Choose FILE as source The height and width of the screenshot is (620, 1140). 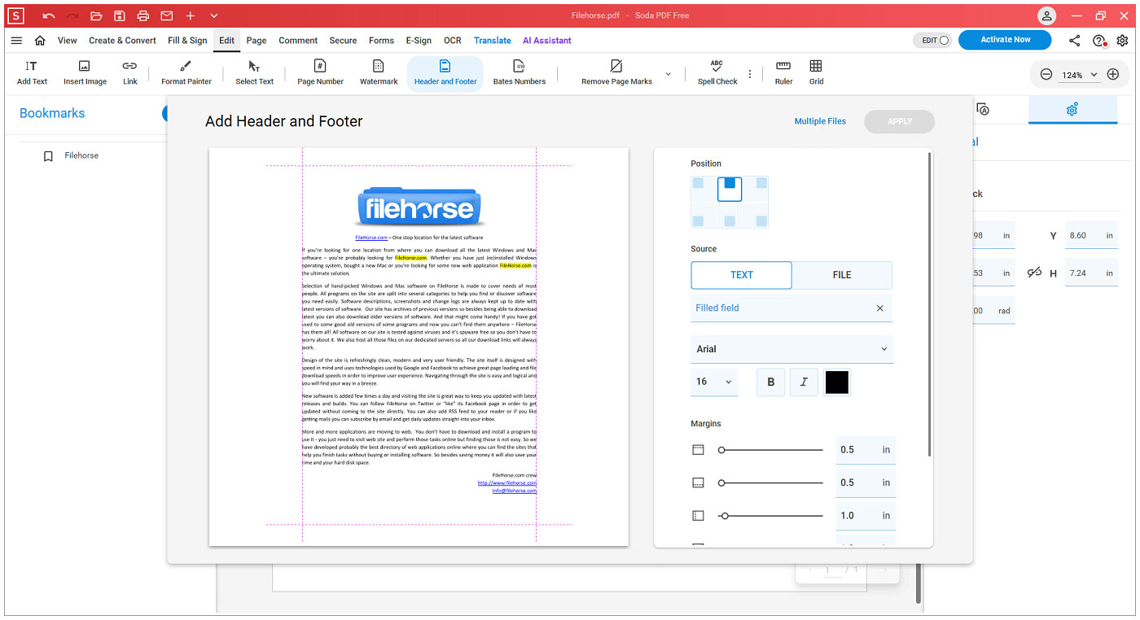pyautogui.click(x=842, y=275)
